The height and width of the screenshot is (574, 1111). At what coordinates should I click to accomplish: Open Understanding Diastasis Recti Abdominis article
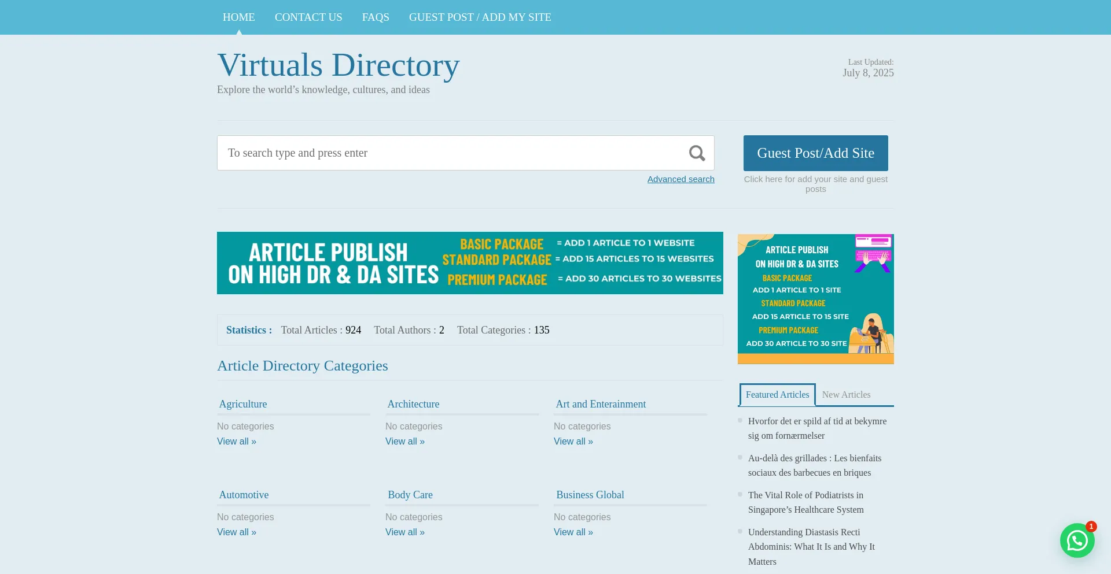(811, 547)
